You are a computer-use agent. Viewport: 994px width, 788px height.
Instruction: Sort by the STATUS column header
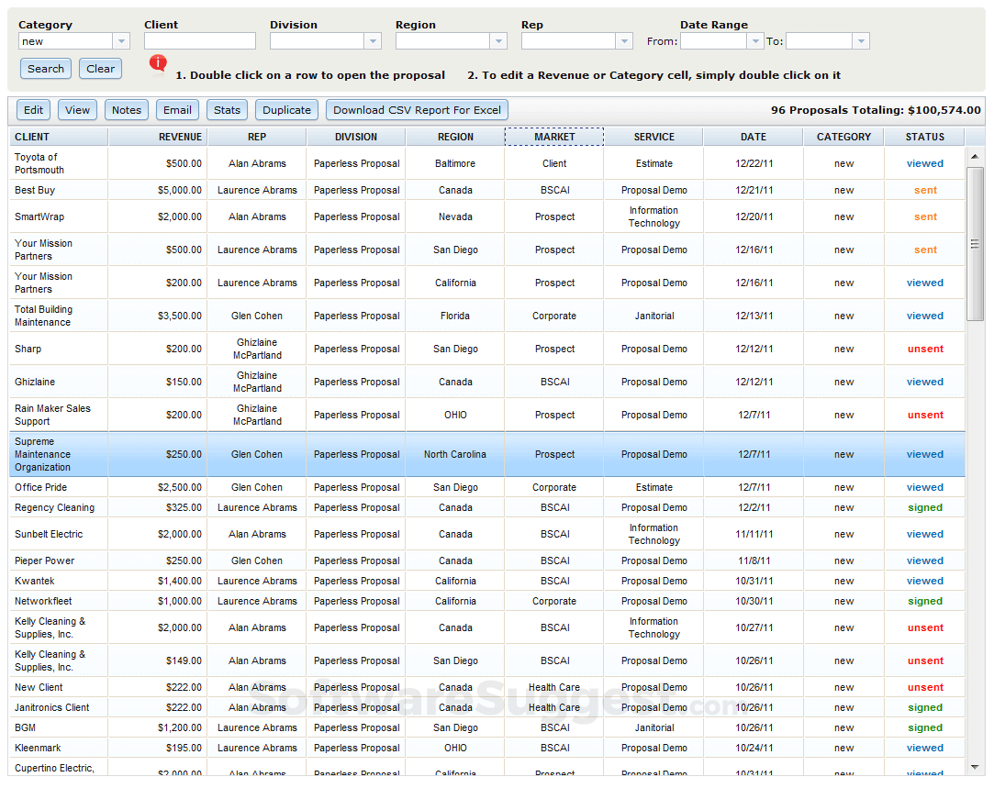tap(925, 137)
